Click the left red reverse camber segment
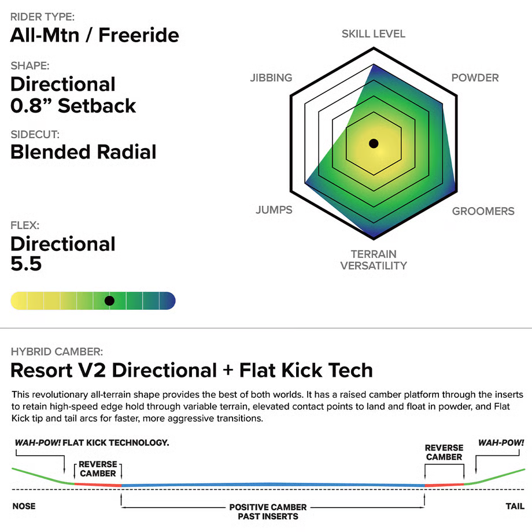 point(98,484)
